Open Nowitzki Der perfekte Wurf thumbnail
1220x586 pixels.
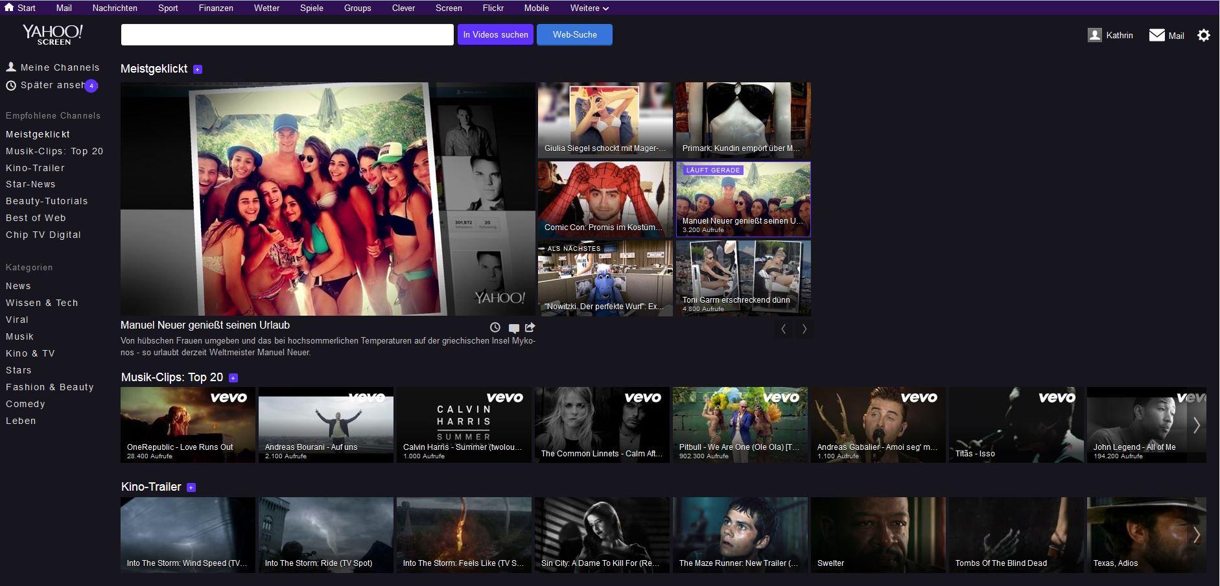coord(605,278)
